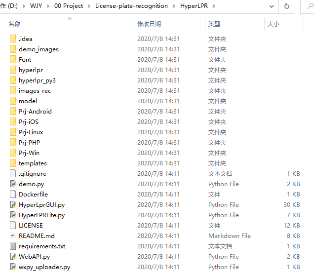Click the 8 KB size cell
Image resolution: width=314 pixels, height=275 pixels.
293,236
